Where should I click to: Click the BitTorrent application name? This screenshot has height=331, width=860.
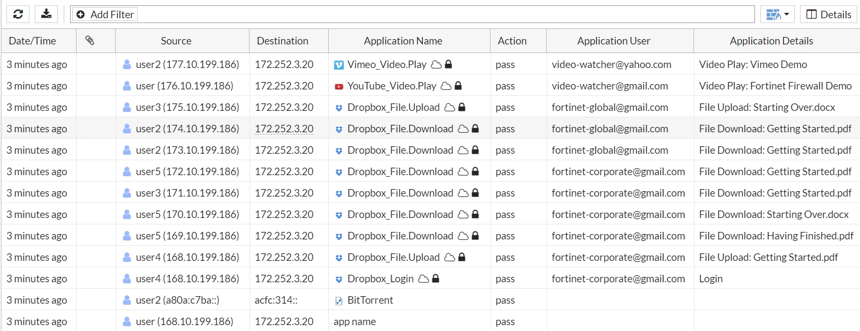pos(371,300)
